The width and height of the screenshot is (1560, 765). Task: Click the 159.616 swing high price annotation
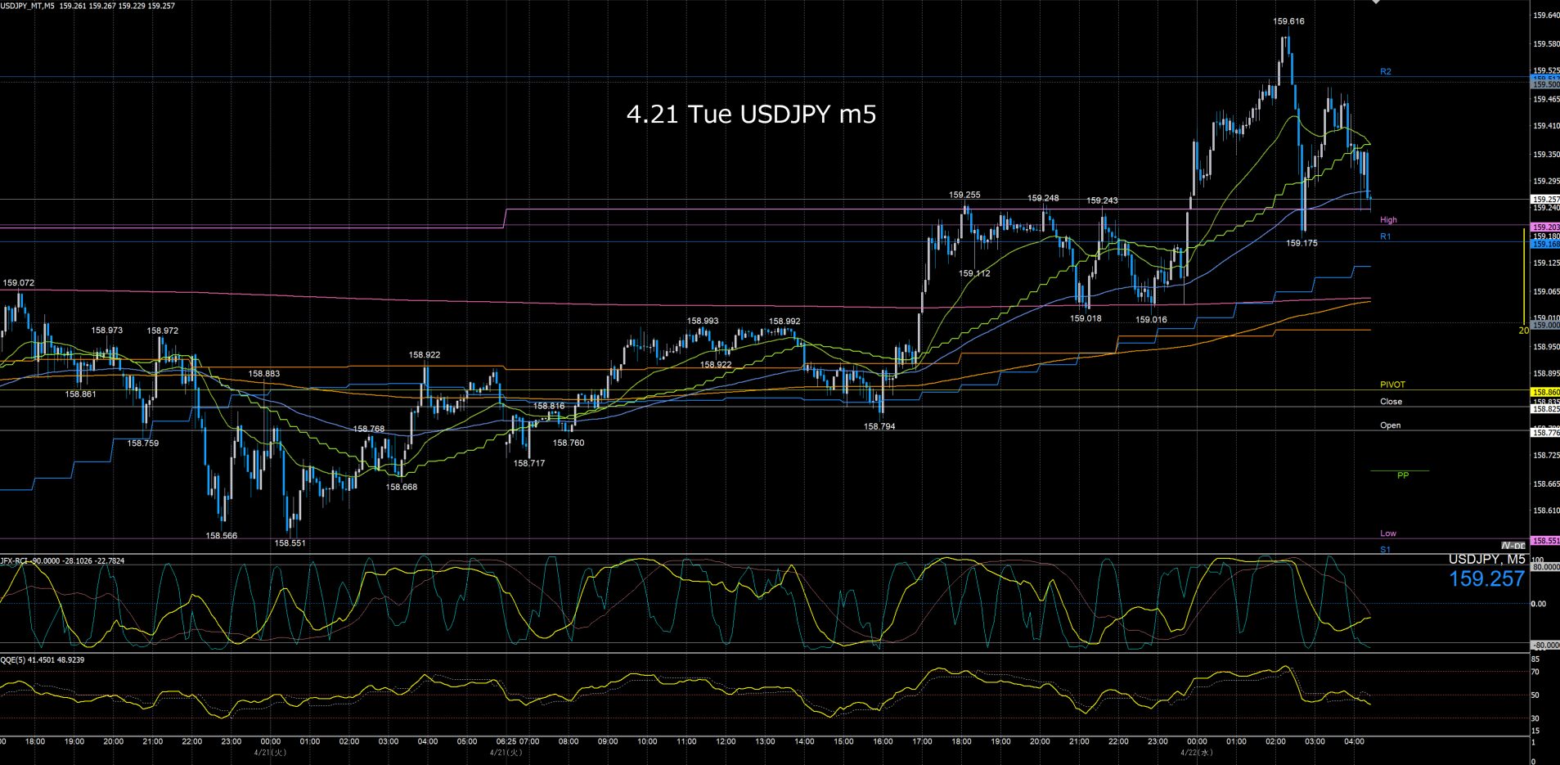pyautogui.click(x=1288, y=21)
